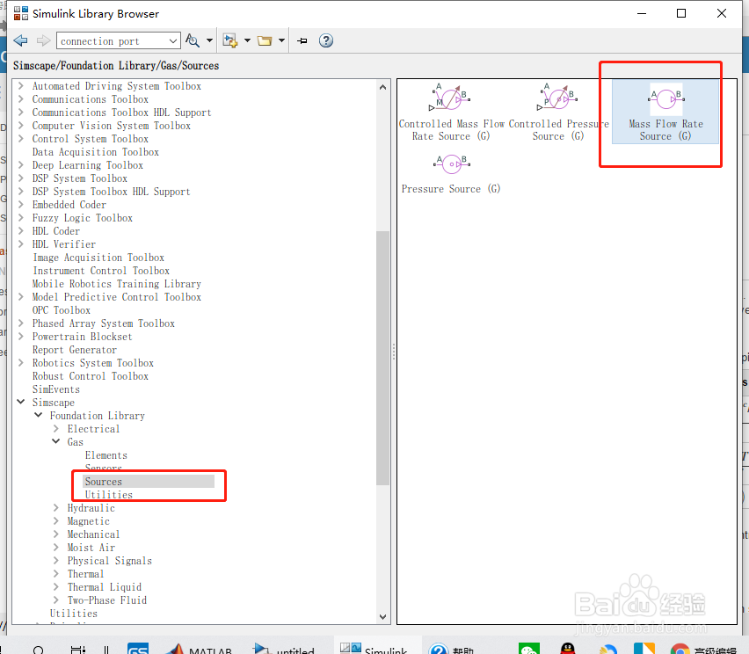Select Robust Control Toolbox
The height and width of the screenshot is (654, 749).
point(91,376)
